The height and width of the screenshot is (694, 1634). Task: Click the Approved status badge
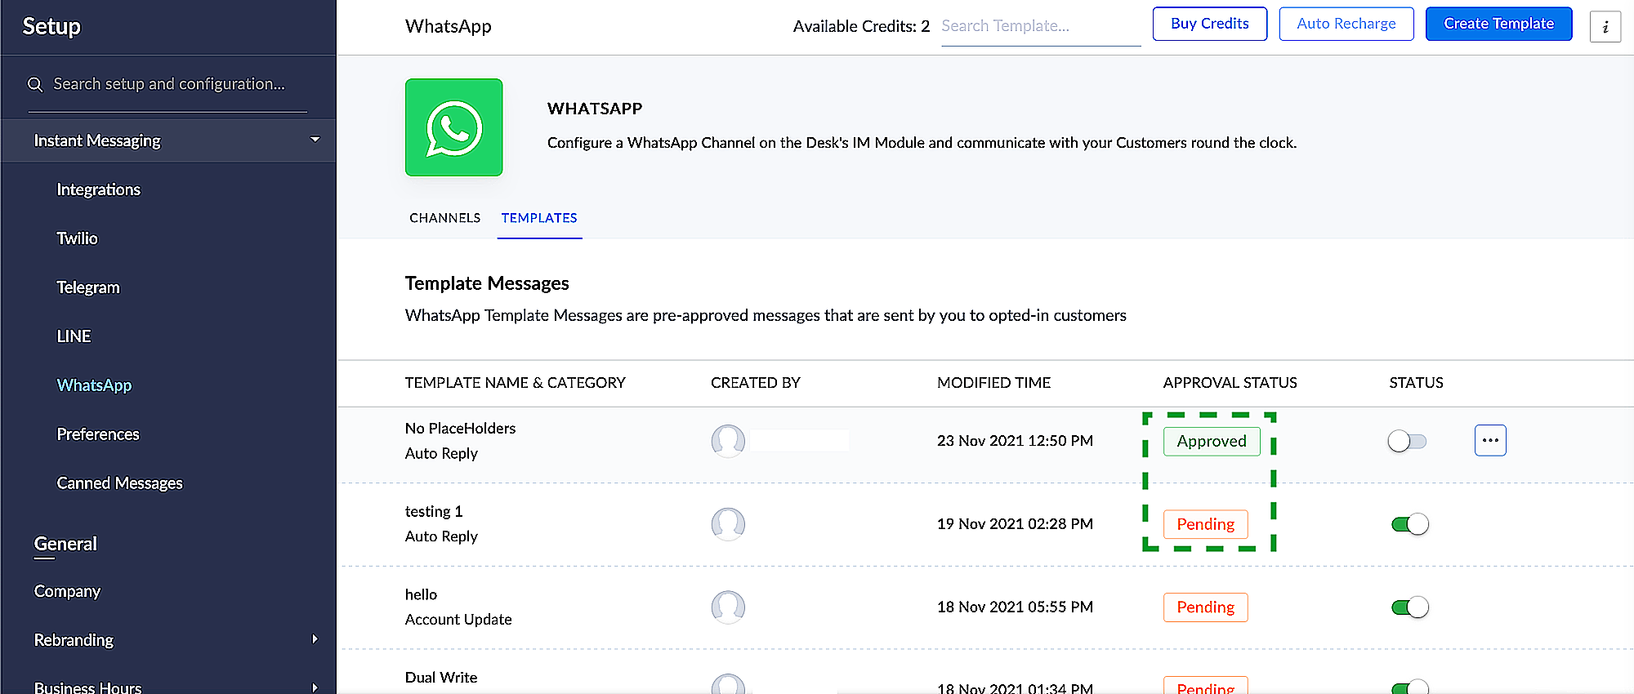pos(1212,441)
